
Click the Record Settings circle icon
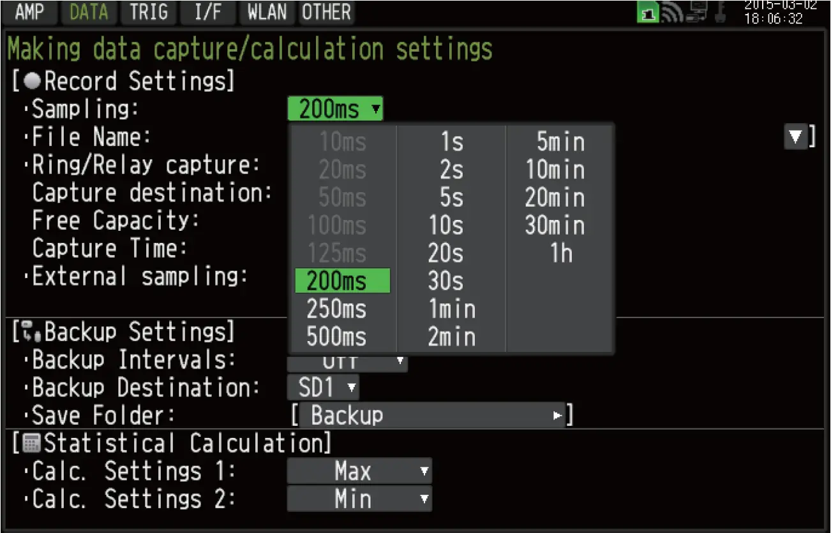click(34, 82)
